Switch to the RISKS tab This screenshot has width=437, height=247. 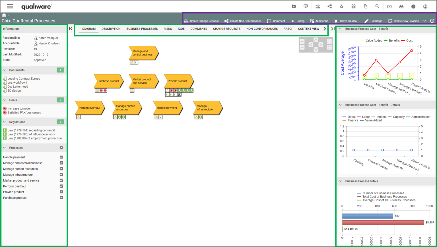click(x=168, y=28)
